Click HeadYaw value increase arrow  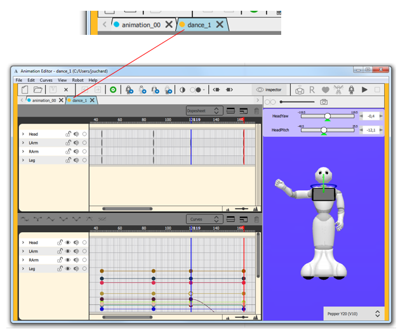point(381,116)
